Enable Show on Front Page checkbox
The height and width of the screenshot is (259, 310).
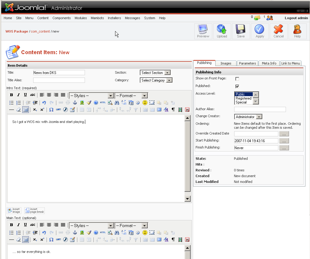tap(237, 79)
